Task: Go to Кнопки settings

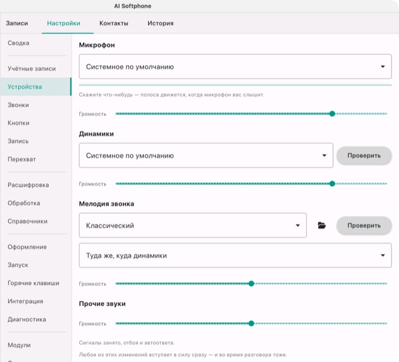Action: [36, 123]
